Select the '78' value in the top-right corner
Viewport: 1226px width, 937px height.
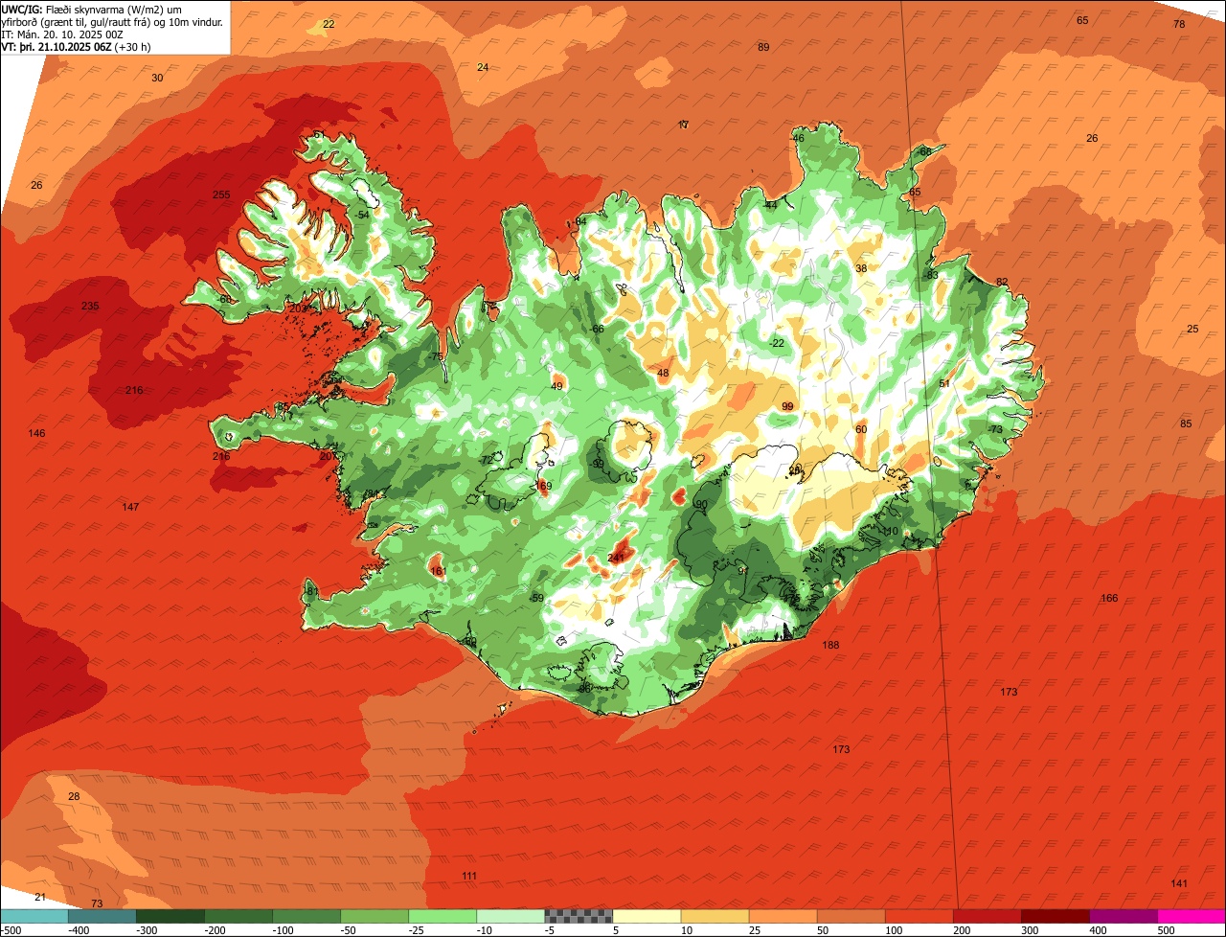click(1179, 24)
